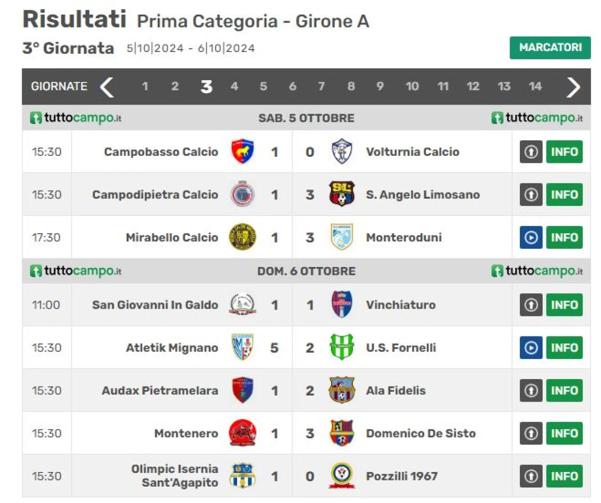Select giornata 14 in navigation bar
This screenshot has width=601, height=503.
(x=535, y=86)
